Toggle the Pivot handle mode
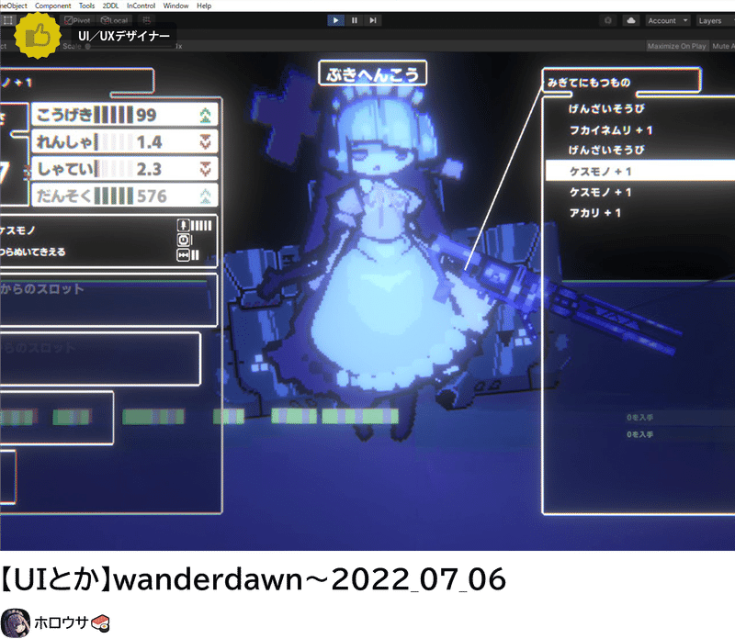The image size is (735, 639). [x=77, y=20]
